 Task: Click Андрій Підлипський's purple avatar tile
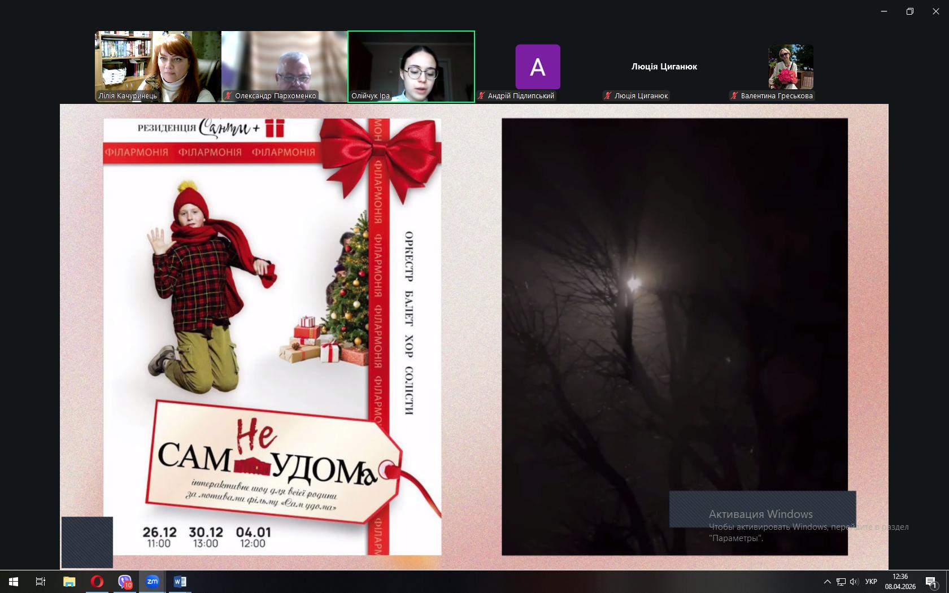pos(537,67)
